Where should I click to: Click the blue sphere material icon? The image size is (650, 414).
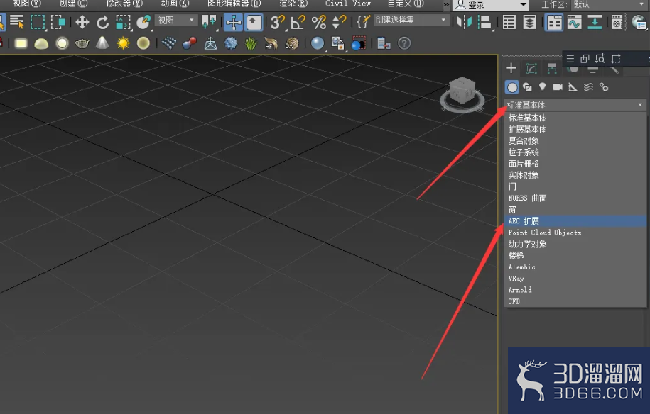[318, 43]
